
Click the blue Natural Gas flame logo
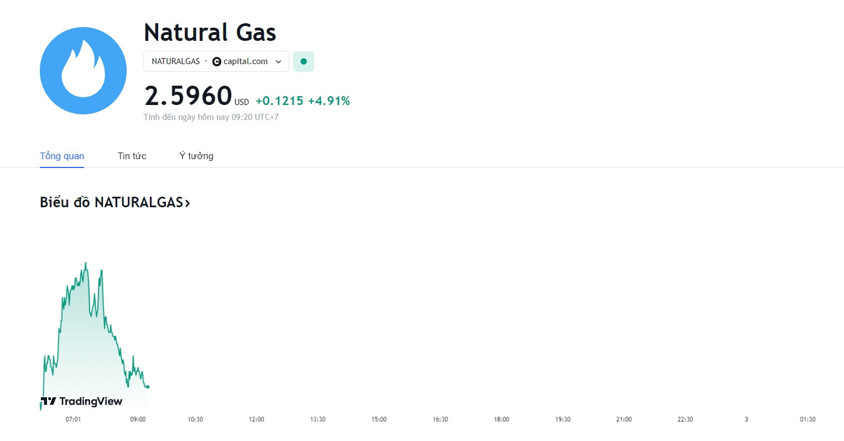(83, 71)
